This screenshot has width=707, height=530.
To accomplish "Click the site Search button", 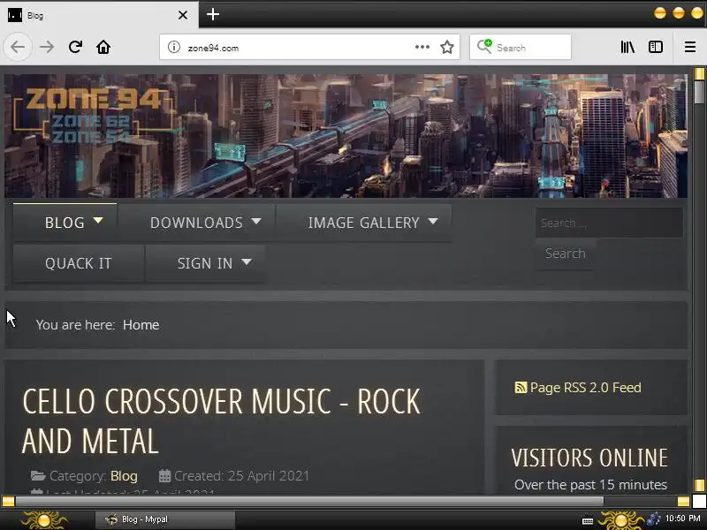I will (x=565, y=254).
